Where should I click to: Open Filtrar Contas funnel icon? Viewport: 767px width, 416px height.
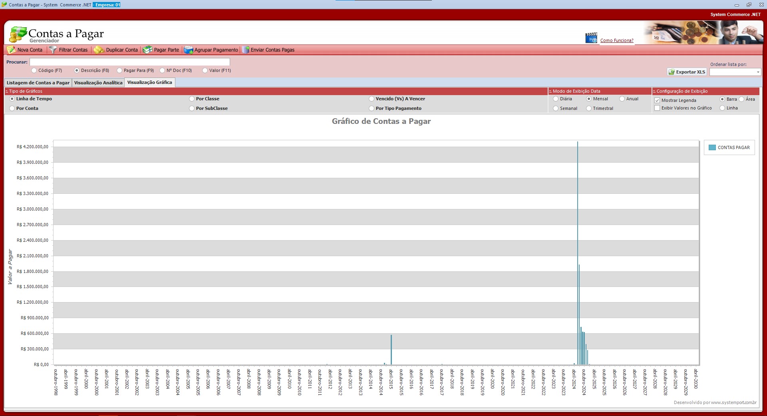(53, 50)
